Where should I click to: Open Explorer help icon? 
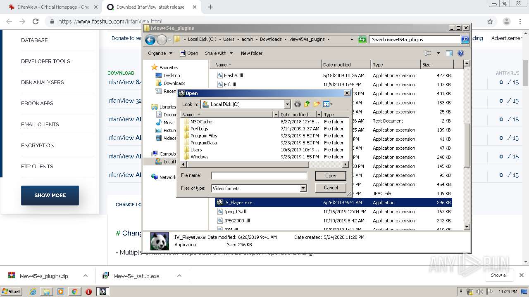pyautogui.click(x=461, y=53)
